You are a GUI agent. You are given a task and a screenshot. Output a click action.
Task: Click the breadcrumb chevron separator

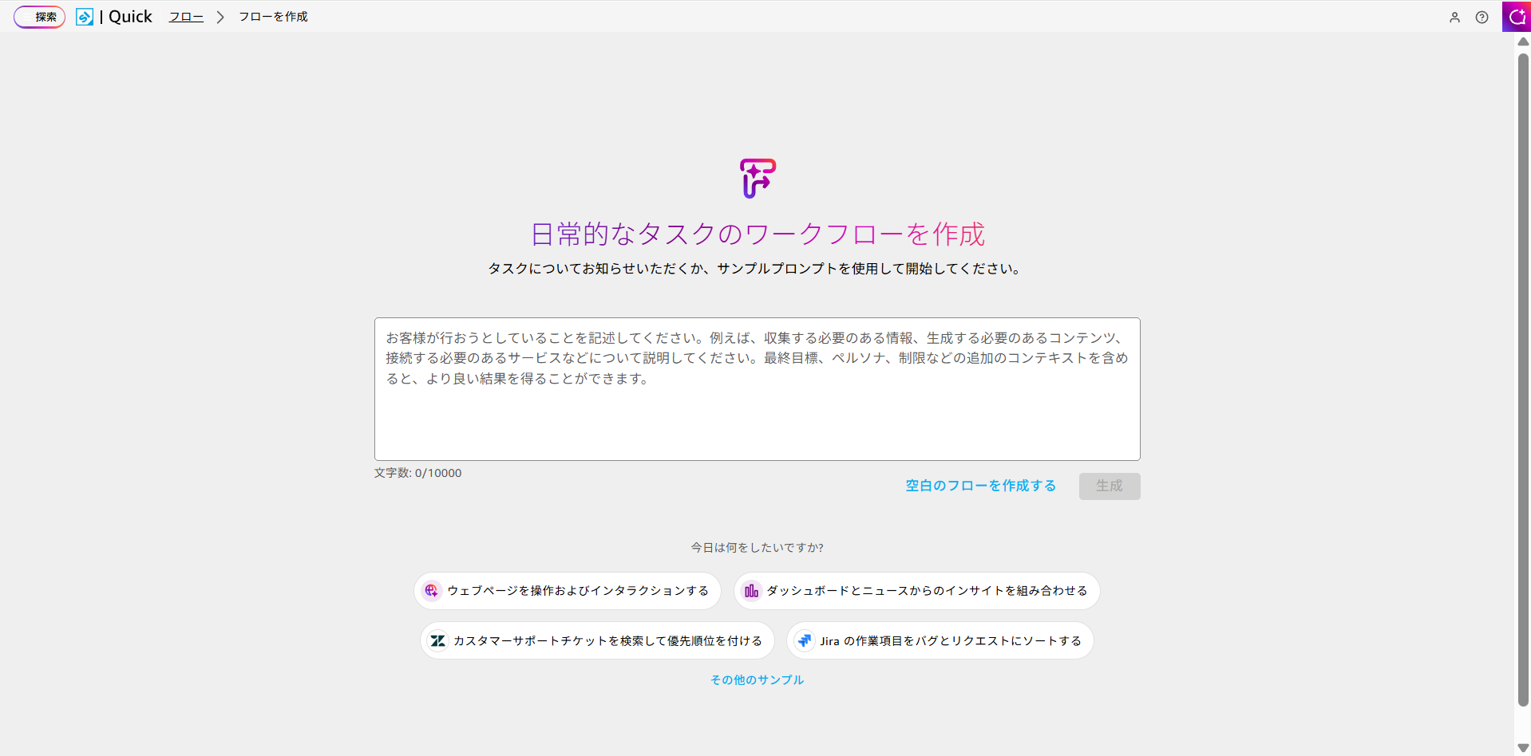(x=220, y=17)
